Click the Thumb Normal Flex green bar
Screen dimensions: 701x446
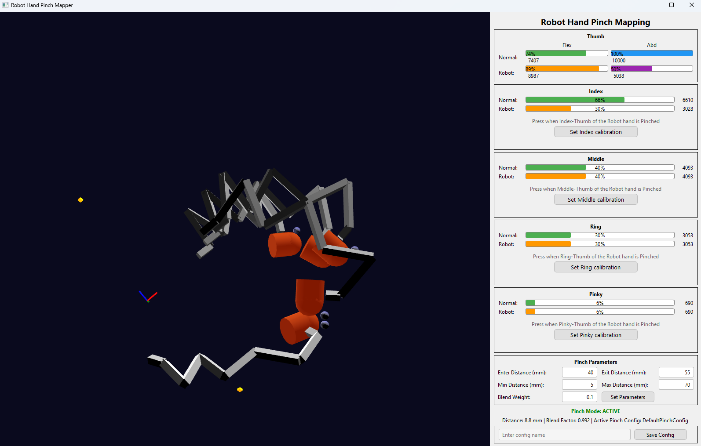point(566,53)
